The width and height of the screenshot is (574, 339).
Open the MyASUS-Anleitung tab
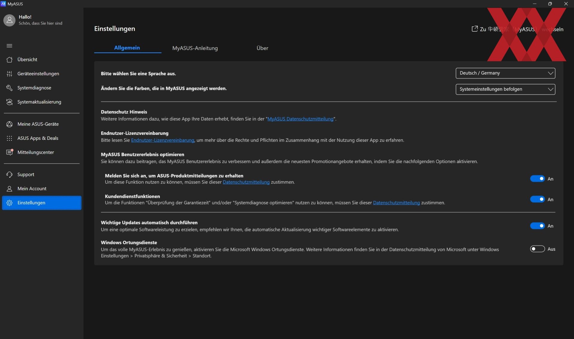tap(195, 48)
